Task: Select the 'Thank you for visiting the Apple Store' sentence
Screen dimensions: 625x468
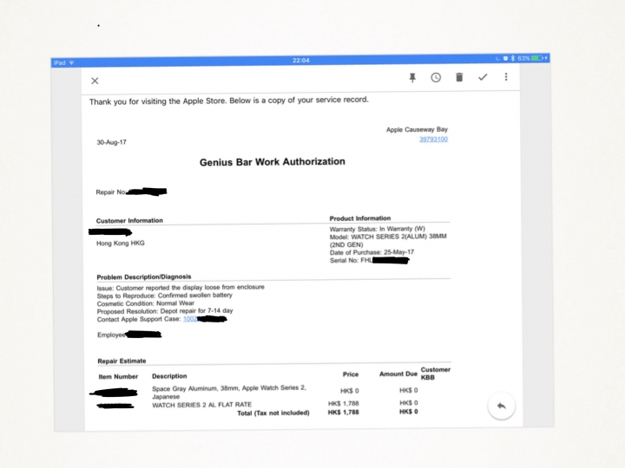Action: pyautogui.click(x=229, y=101)
